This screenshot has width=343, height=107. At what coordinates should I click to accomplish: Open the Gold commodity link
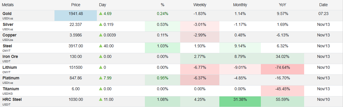click(x=7, y=14)
